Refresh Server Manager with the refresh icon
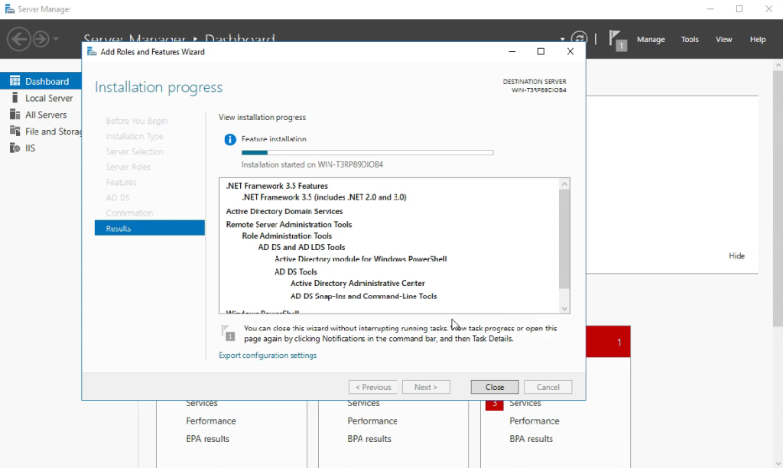 pyautogui.click(x=580, y=37)
